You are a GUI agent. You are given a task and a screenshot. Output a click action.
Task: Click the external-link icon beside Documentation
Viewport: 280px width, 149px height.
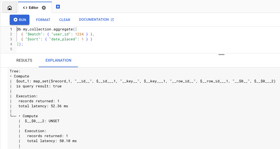112,20
